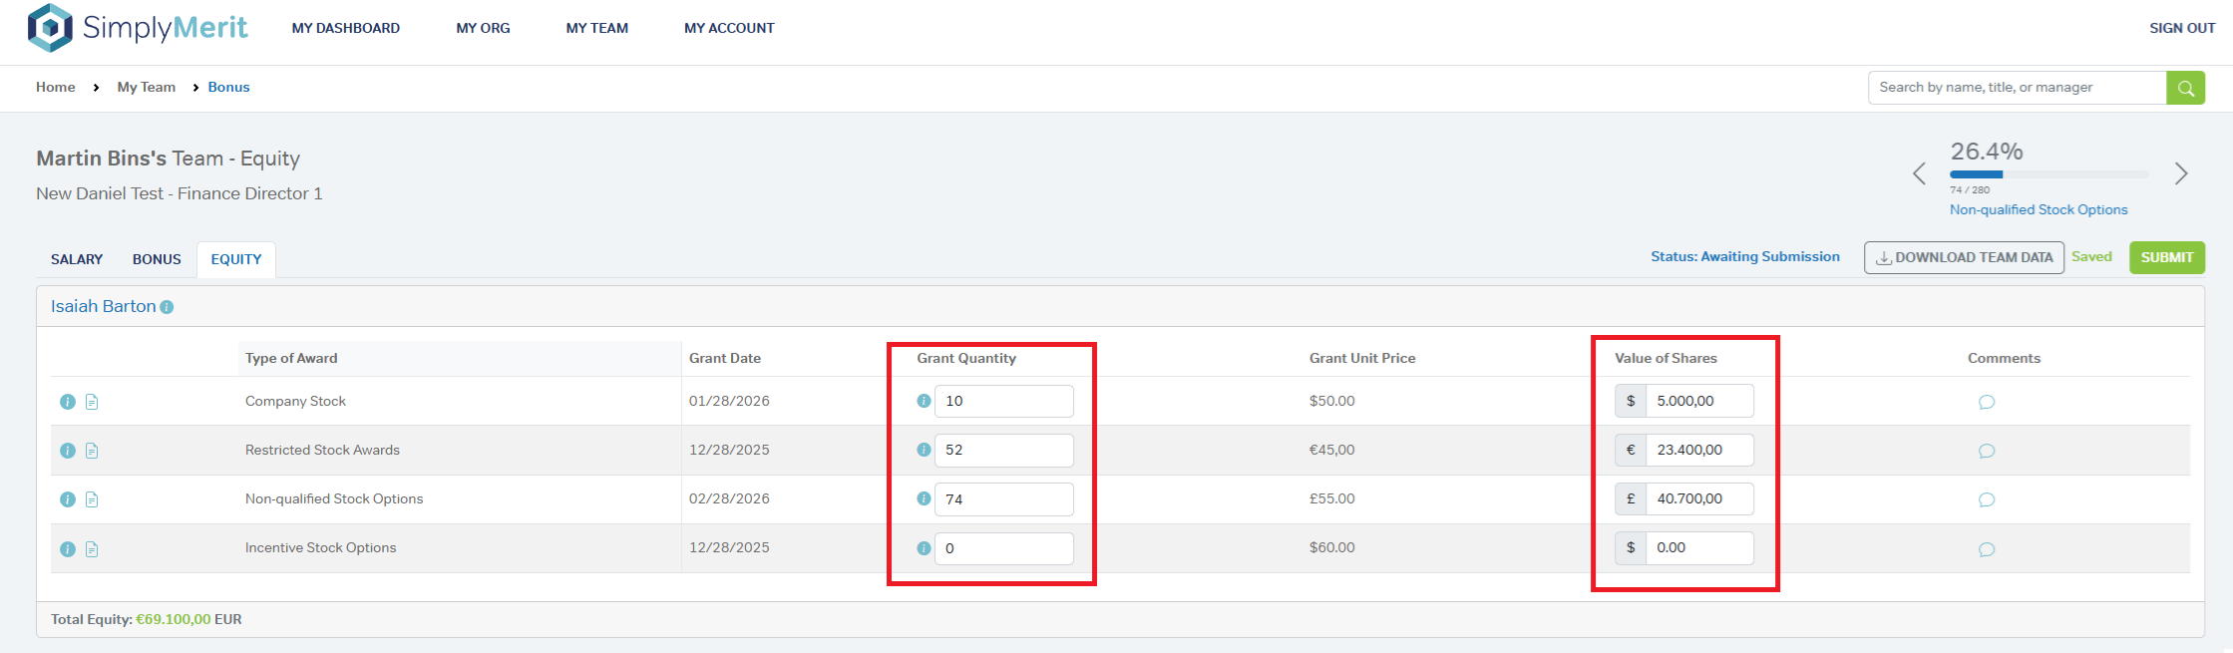Viewport: 2233px width, 653px height.
Task: Switch to the SALARY tab
Action: (77, 259)
